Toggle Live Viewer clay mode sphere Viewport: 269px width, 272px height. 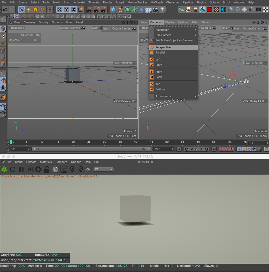[x=55, y=169]
